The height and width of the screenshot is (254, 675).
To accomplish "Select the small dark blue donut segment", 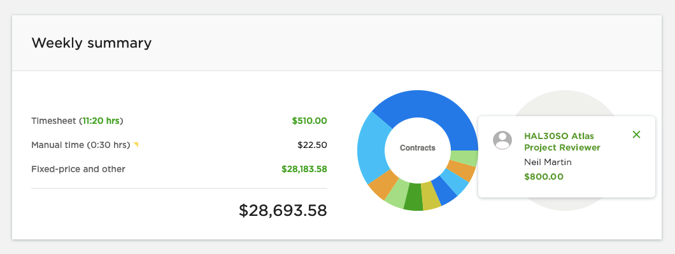I will click(445, 191).
